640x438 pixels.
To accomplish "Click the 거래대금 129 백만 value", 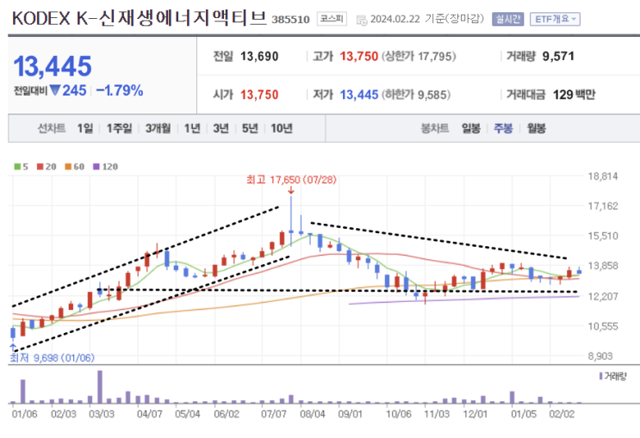I will (x=574, y=95).
